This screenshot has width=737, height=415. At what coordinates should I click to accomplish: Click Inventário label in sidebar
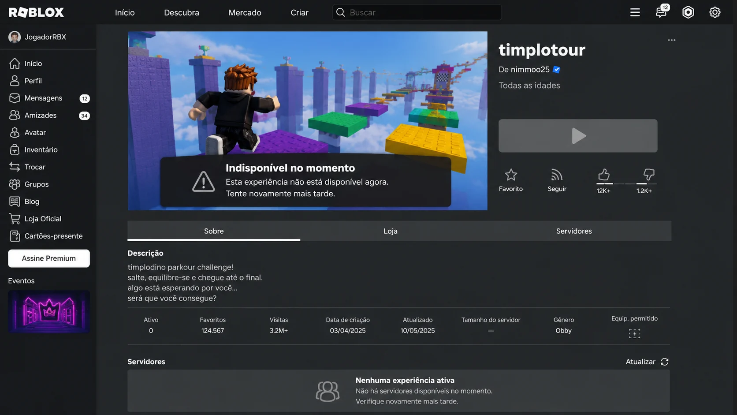(x=41, y=150)
